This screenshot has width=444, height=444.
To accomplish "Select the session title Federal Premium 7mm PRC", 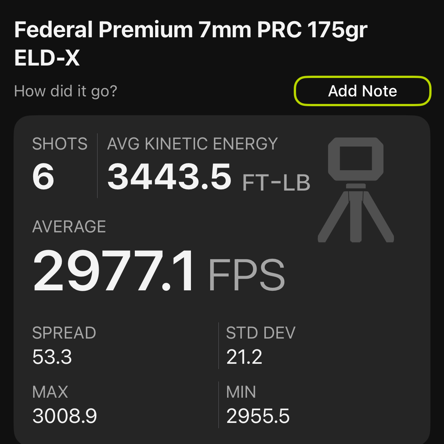I will 191,43.
